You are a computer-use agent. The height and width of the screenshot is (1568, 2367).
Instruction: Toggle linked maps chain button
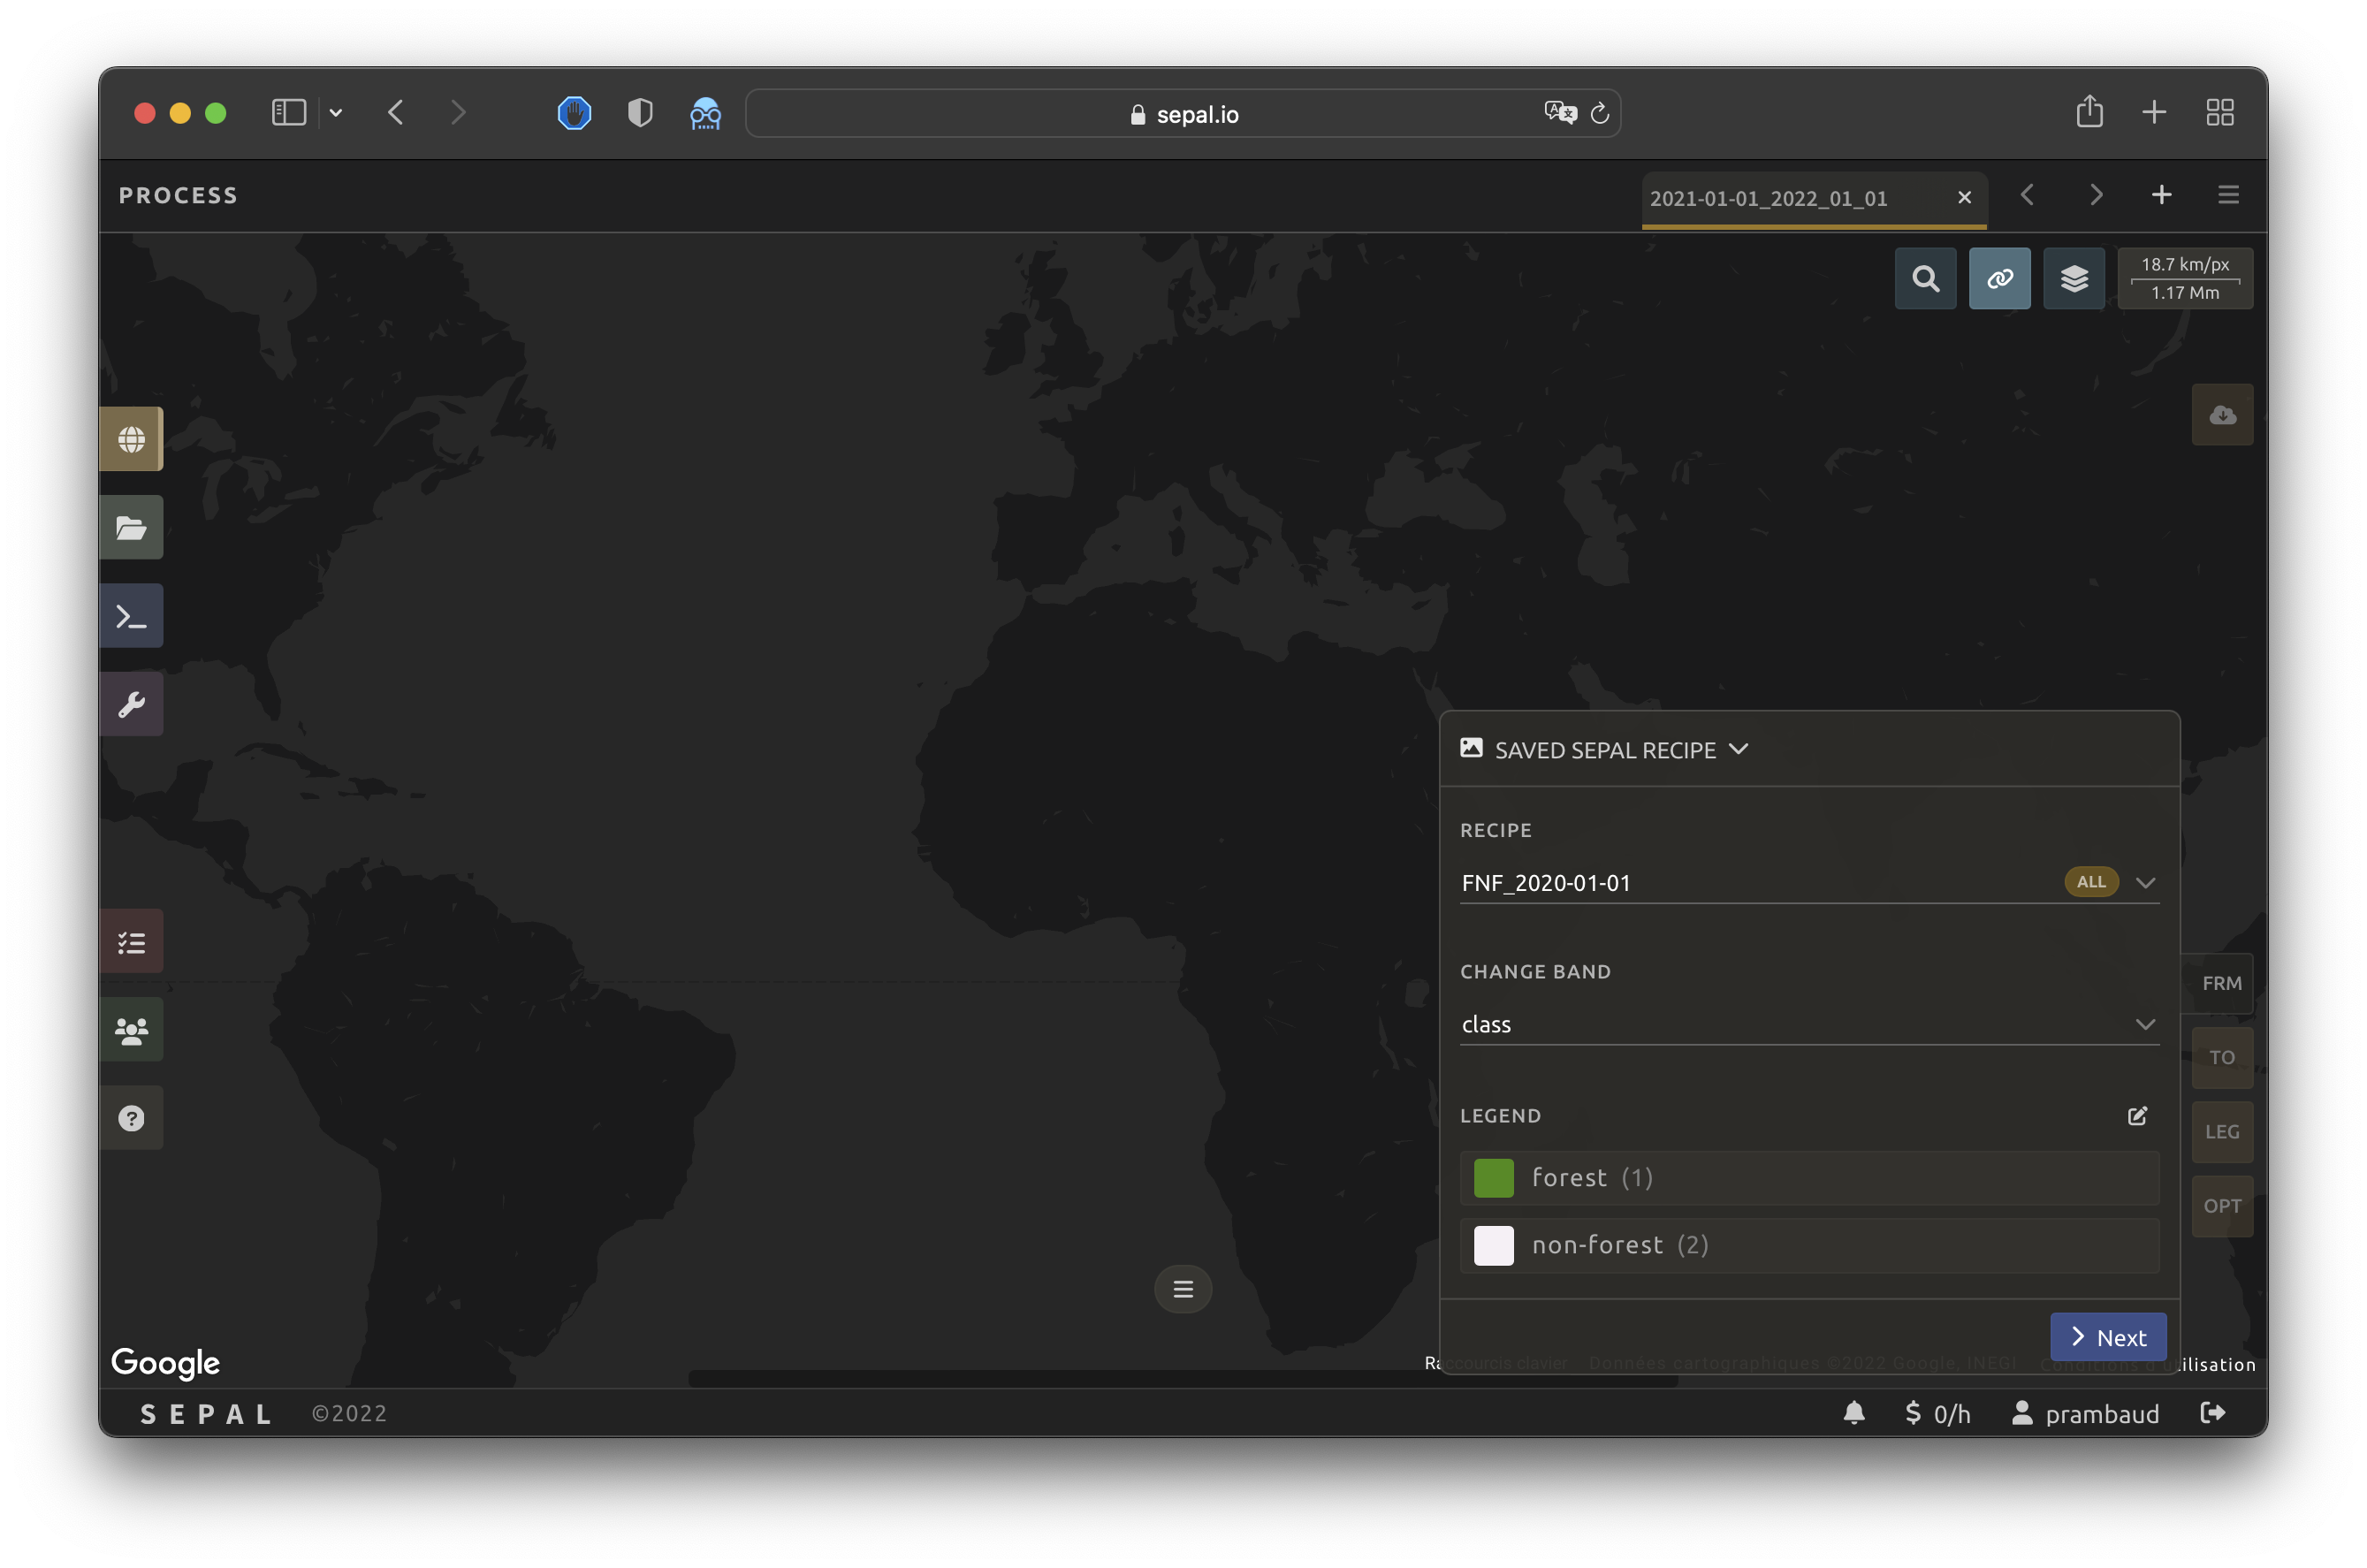(1999, 278)
